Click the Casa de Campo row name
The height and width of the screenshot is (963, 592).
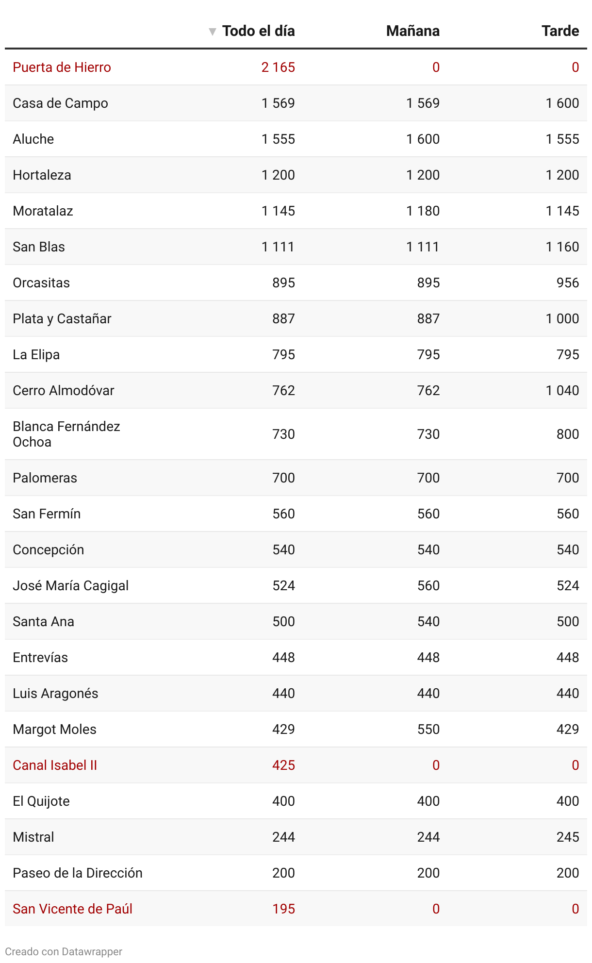click(x=60, y=103)
